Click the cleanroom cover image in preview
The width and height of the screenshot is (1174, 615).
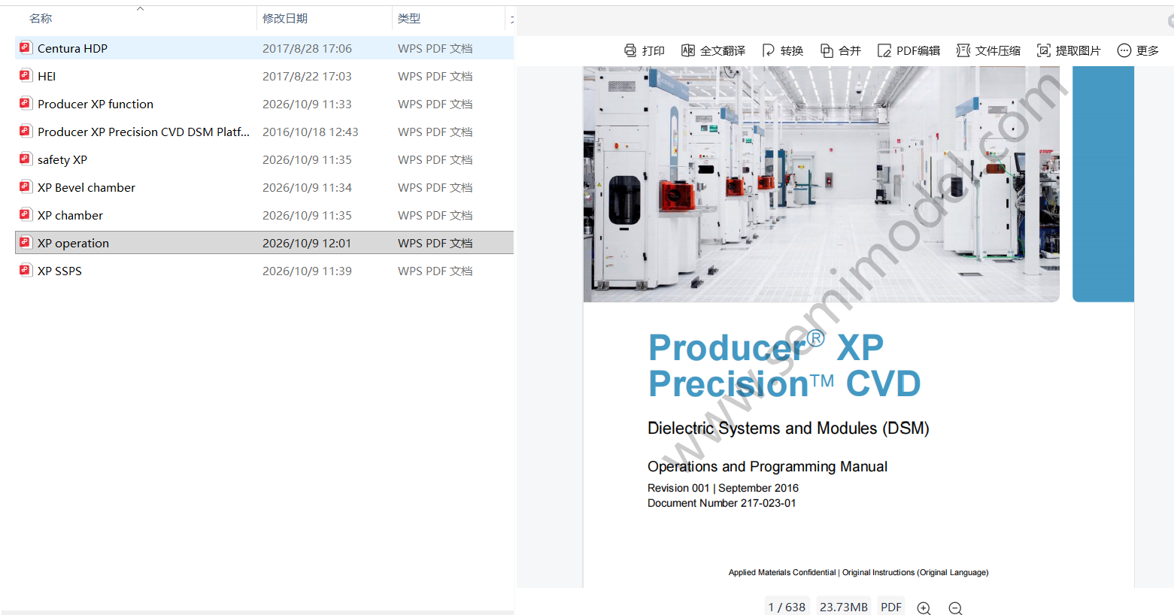click(821, 184)
